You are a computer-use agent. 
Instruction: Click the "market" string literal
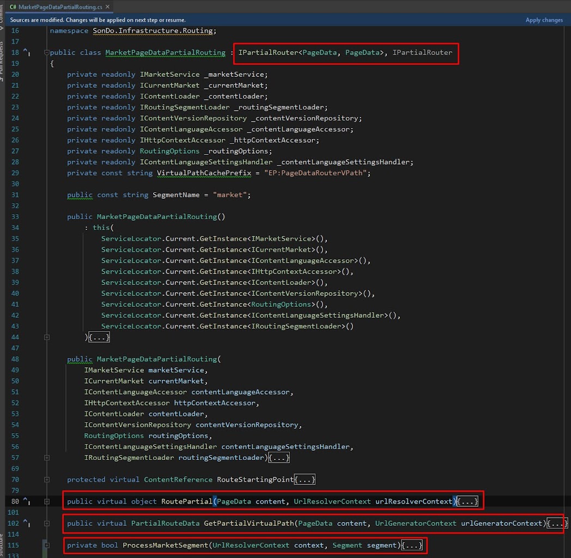(x=230, y=195)
